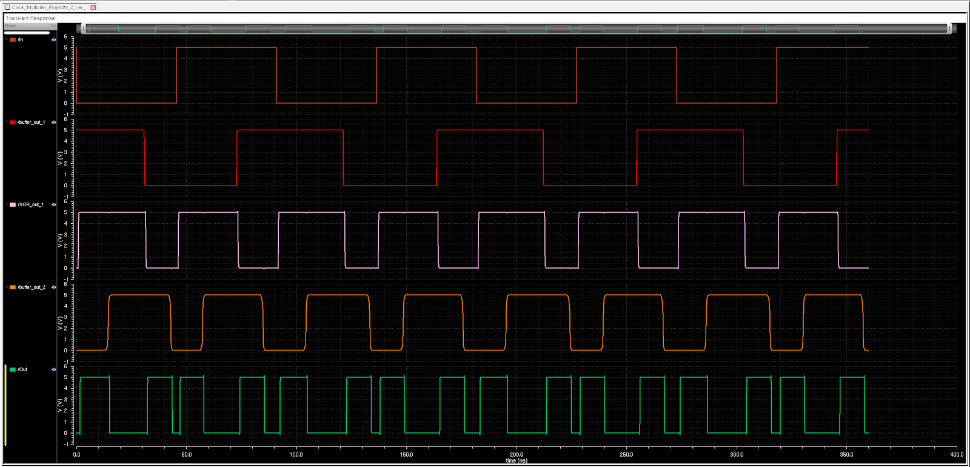The width and height of the screenshot is (970, 467).
Task: Select the /buffer_out_2 signal name
Action: [x=31, y=287]
